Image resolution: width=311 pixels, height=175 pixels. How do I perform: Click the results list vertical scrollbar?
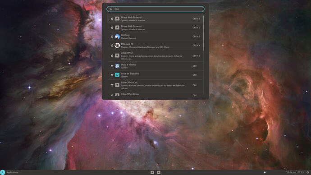[203, 33]
